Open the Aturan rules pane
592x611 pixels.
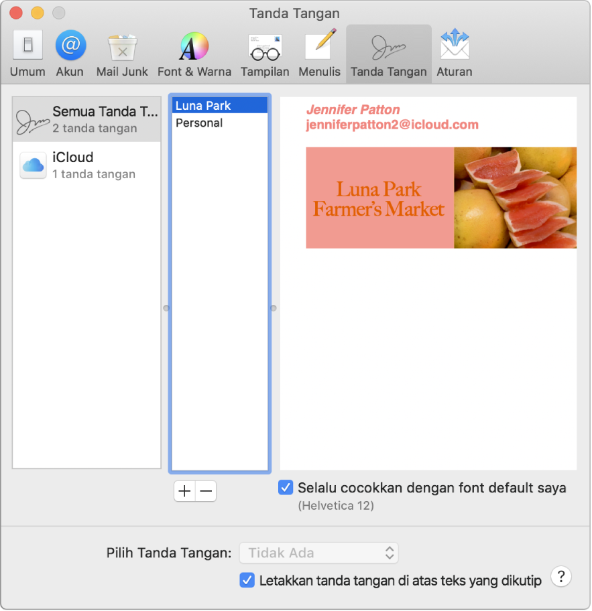455,54
